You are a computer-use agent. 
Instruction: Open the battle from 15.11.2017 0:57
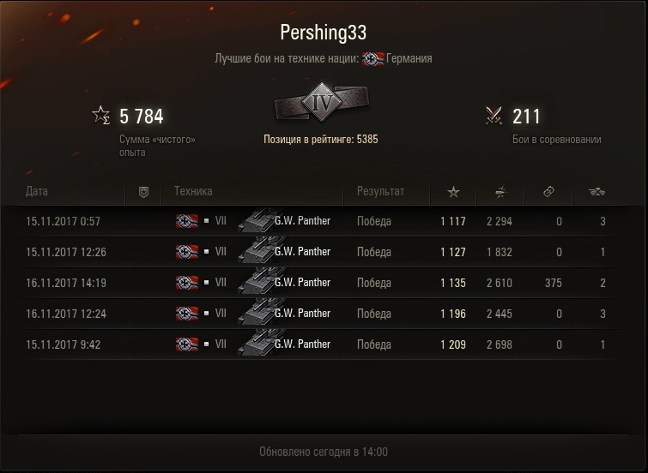click(x=318, y=221)
